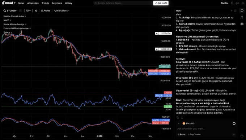Screen dimensions: 246x140
Task: Click the 2026 time axis label
Action: (x=100, y=136)
